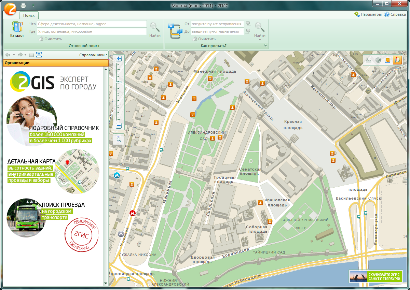Click orange marker beside Ивановская площадь

[x=260, y=203]
